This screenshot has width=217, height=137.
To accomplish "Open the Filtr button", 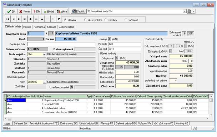I will coord(36,11).
